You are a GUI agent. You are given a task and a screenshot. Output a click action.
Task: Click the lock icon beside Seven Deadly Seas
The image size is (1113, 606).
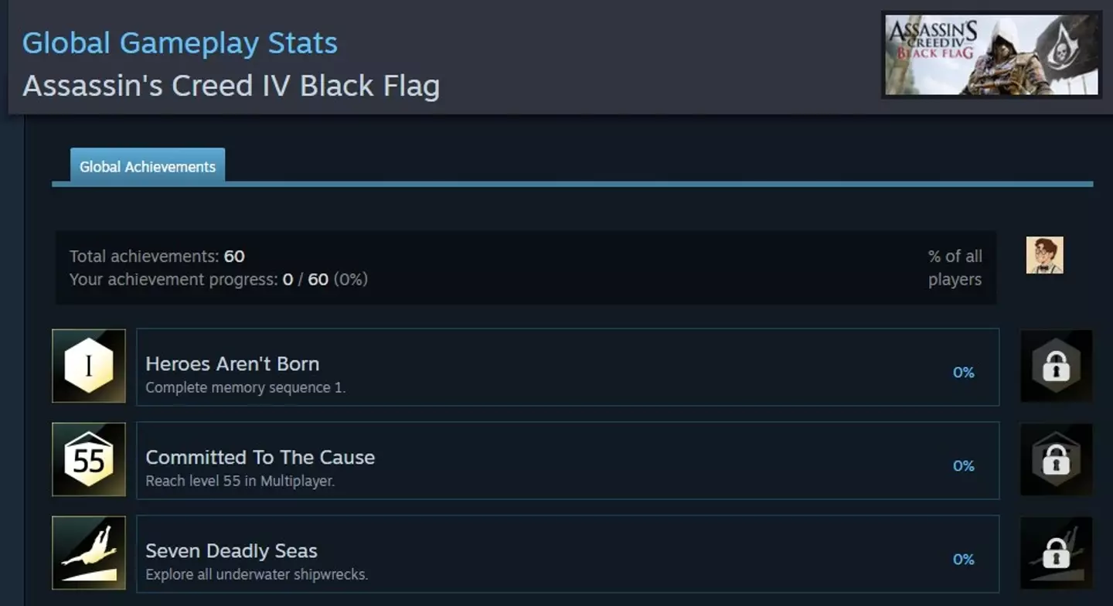[1056, 553]
